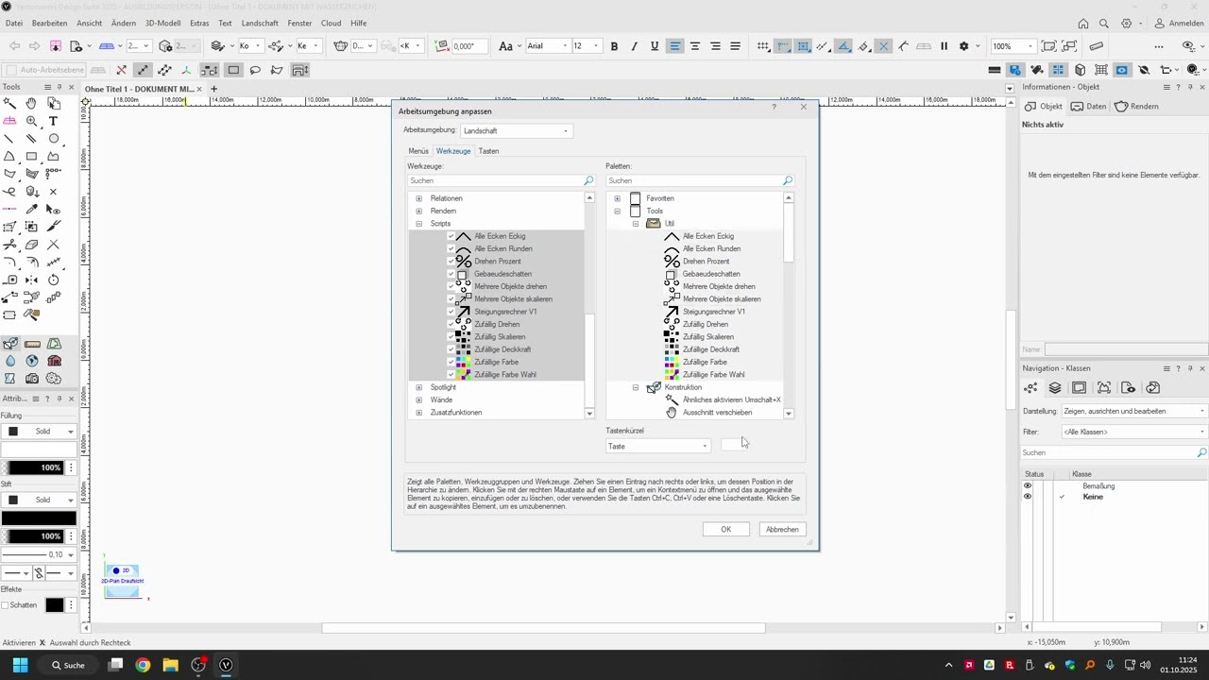1209x680 pixels.
Task: Click the Ausschnitt verschieben hand icon
Action: [x=672, y=412]
